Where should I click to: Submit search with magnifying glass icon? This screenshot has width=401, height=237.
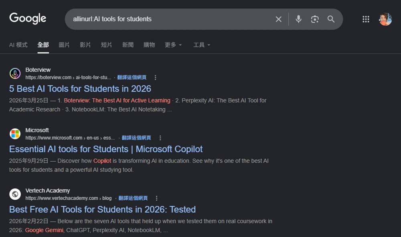coord(331,19)
